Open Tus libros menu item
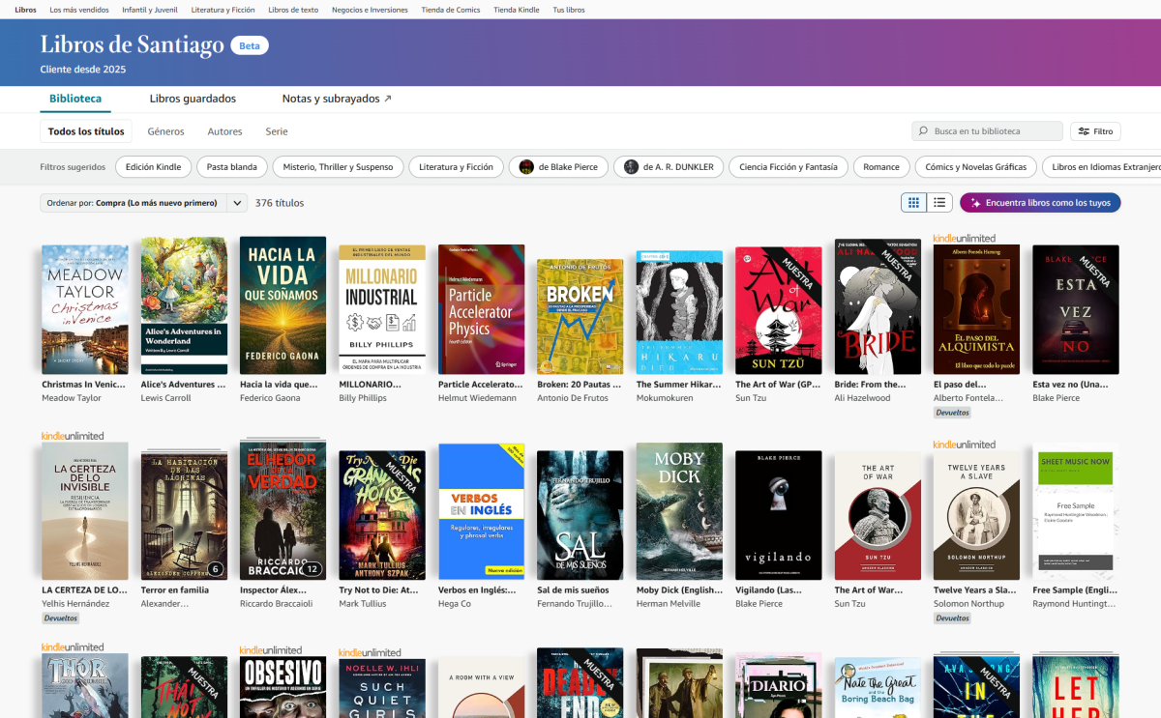 point(569,10)
